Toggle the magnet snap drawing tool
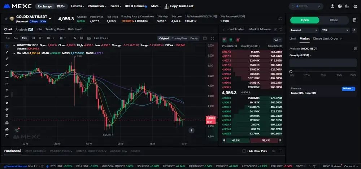 7,123
